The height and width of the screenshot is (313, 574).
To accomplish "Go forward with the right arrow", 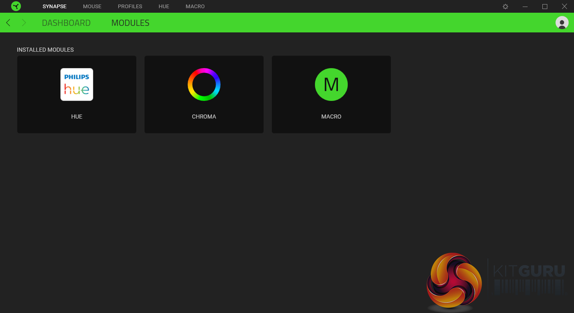I will [x=24, y=23].
